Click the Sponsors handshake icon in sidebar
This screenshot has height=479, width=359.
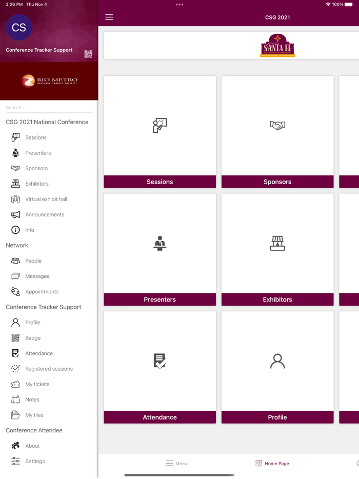tap(15, 168)
